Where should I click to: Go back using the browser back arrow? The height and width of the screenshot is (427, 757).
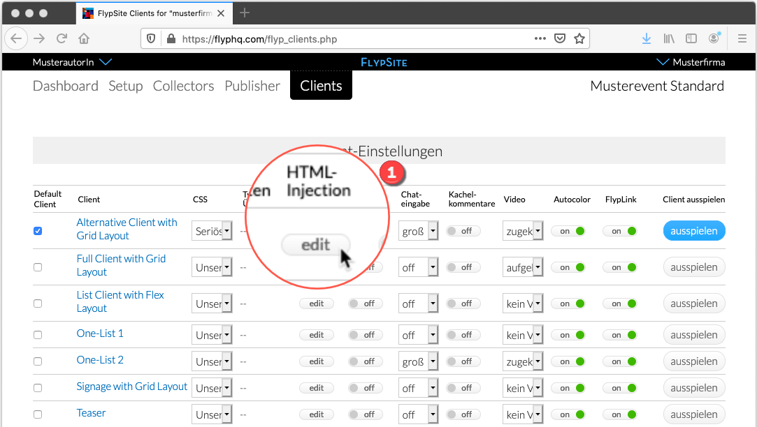coord(16,38)
